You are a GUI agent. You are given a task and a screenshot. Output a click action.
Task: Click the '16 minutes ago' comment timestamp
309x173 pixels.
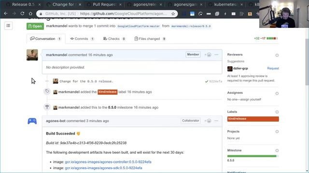tap(100, 55)
